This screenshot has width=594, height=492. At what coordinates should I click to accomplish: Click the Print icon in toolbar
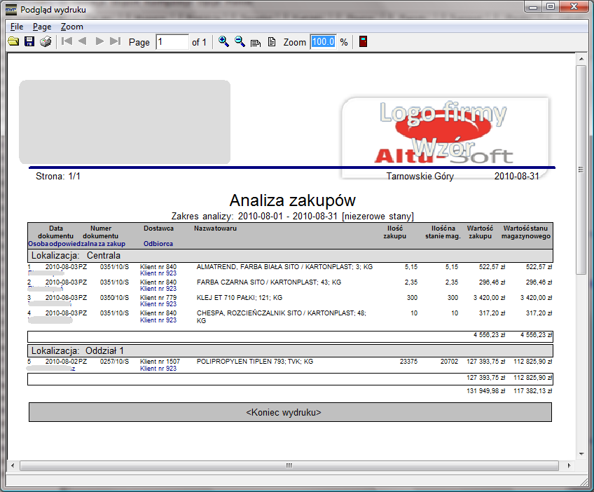[46, 42]
